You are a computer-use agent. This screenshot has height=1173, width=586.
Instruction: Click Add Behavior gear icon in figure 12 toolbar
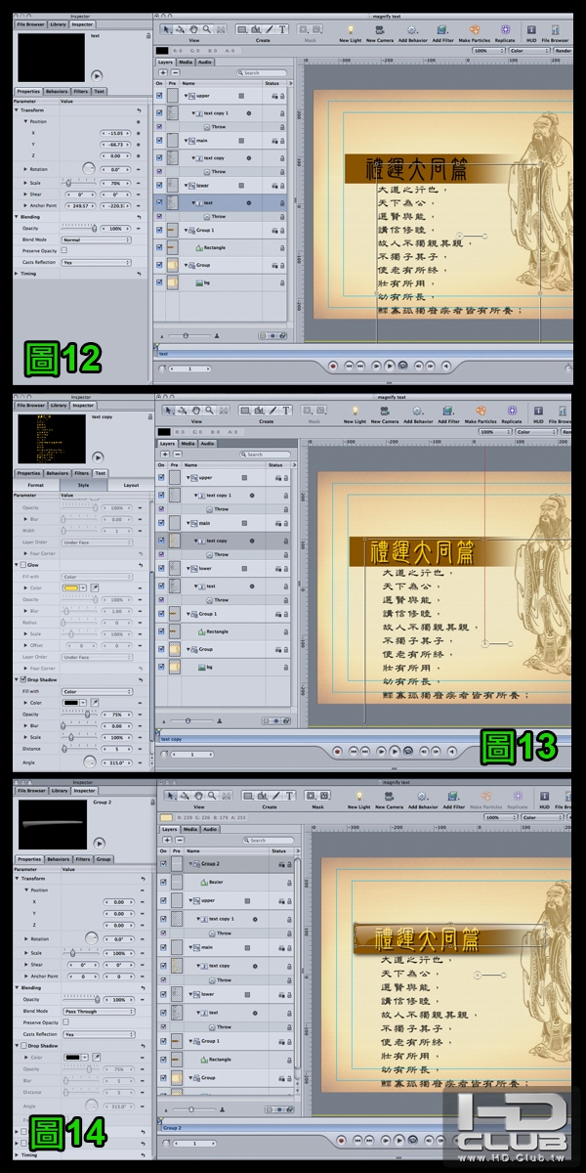click(x=414, y=30)
